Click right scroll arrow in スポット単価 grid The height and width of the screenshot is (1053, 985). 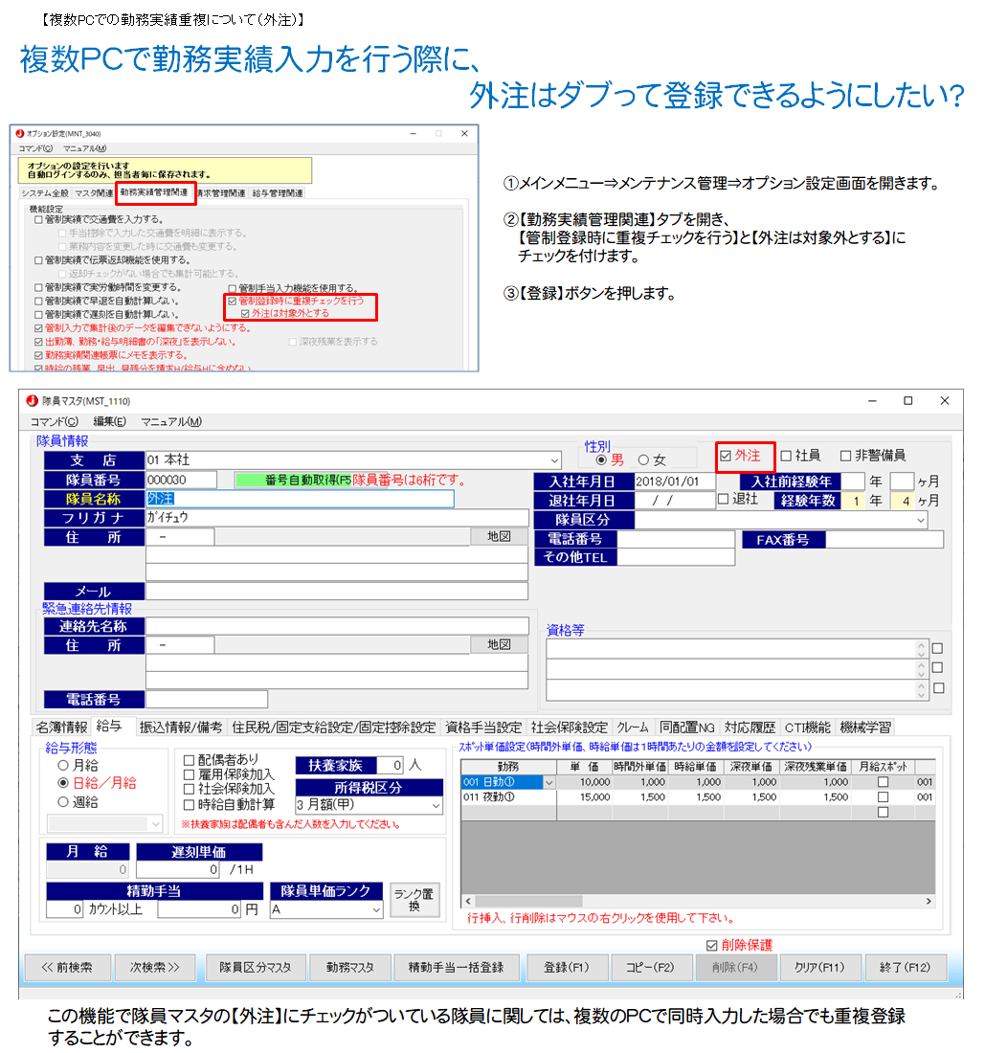pos(927,901)
